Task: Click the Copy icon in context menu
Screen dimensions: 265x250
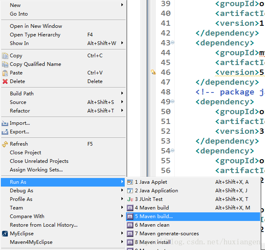Action: point(5,56)
